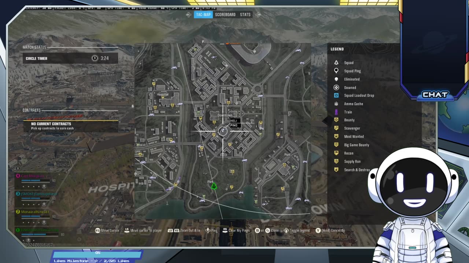Image resolution: width=469 pixels, height=263 pixels.
Task: Click the NO CURRENT CONTRACTS message
Action: (x=51, y=124)
